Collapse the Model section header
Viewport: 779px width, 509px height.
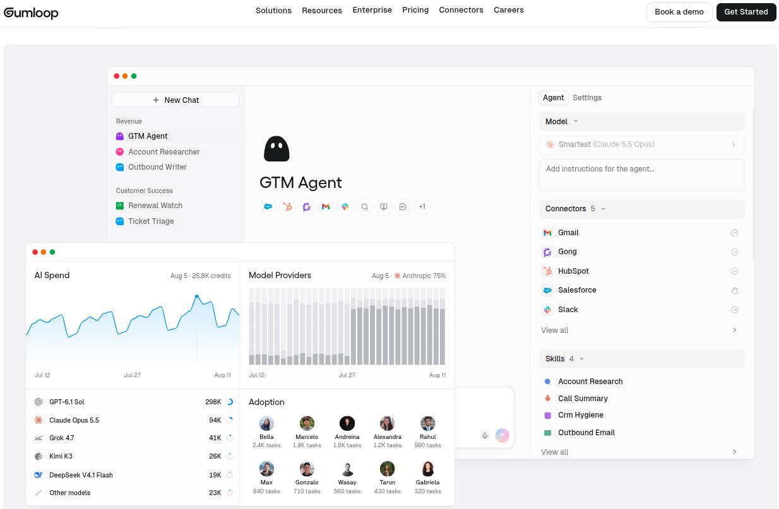tap(642, 122)
